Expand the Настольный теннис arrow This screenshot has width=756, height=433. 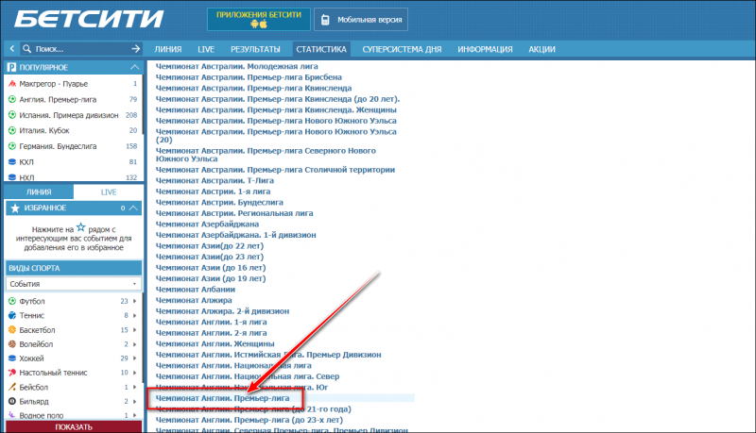click(x=134, y=373)
